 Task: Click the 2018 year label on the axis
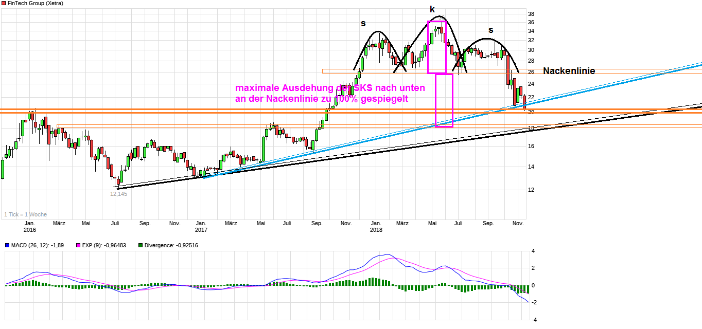point(376,230)
